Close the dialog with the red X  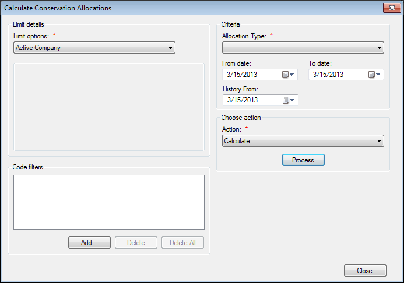tap(392, 8)
